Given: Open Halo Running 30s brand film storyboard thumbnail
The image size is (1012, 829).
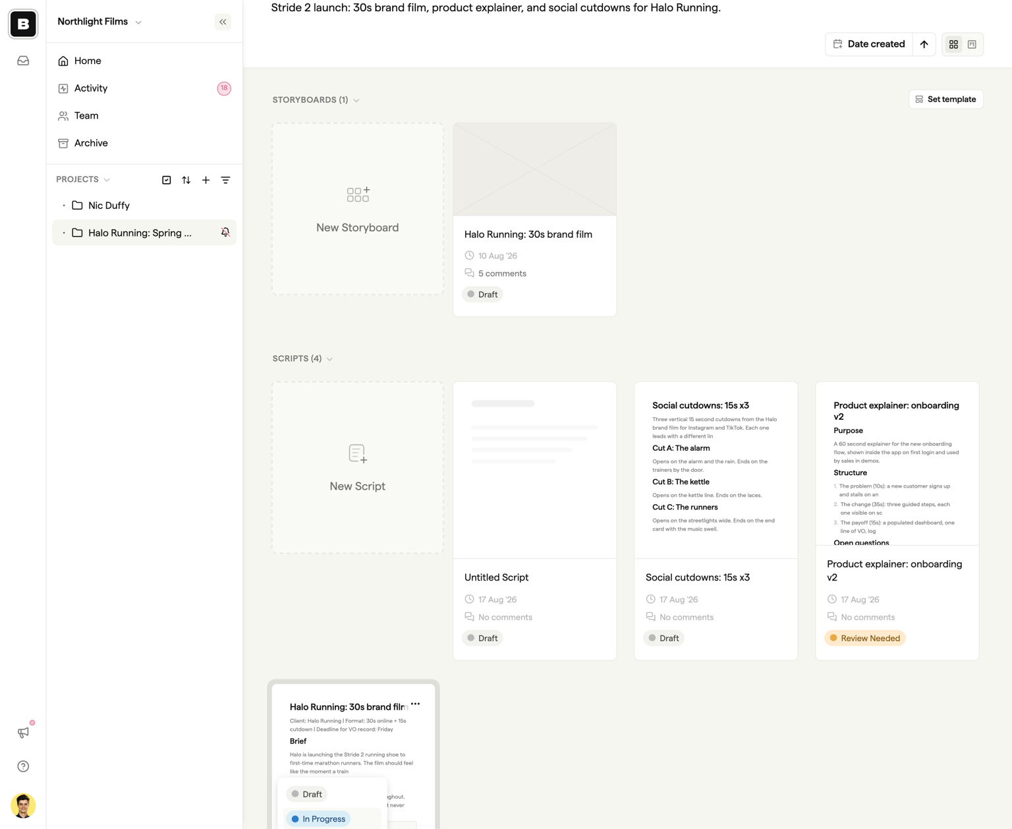Looking at the screenshot, I should point(535,169).
